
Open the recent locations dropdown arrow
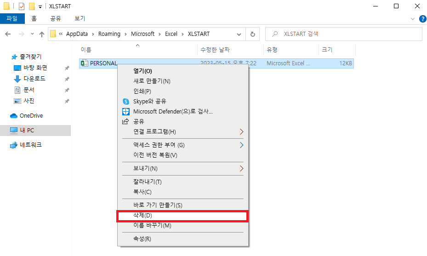33,34
